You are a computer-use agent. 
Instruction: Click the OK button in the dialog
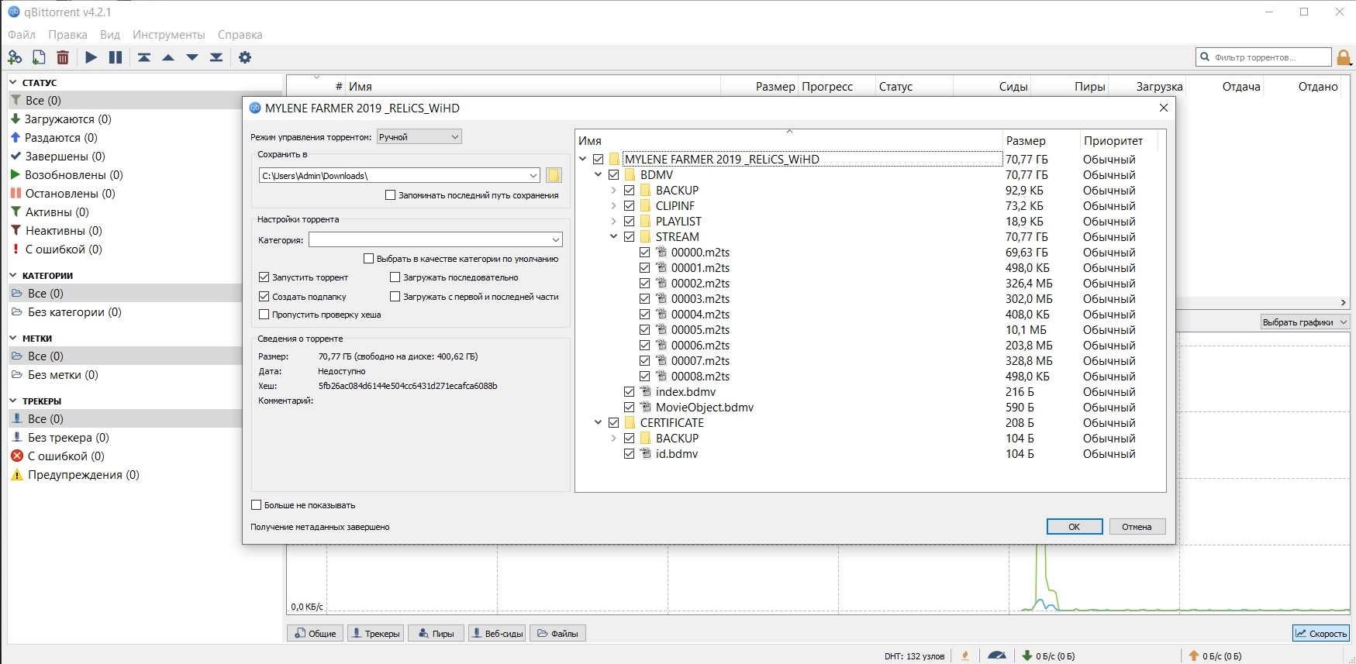tap(1074, 527)
